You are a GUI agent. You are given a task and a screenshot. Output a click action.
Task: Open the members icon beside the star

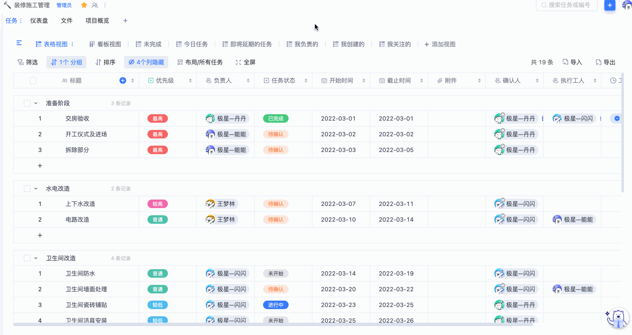tap(95, 5)
